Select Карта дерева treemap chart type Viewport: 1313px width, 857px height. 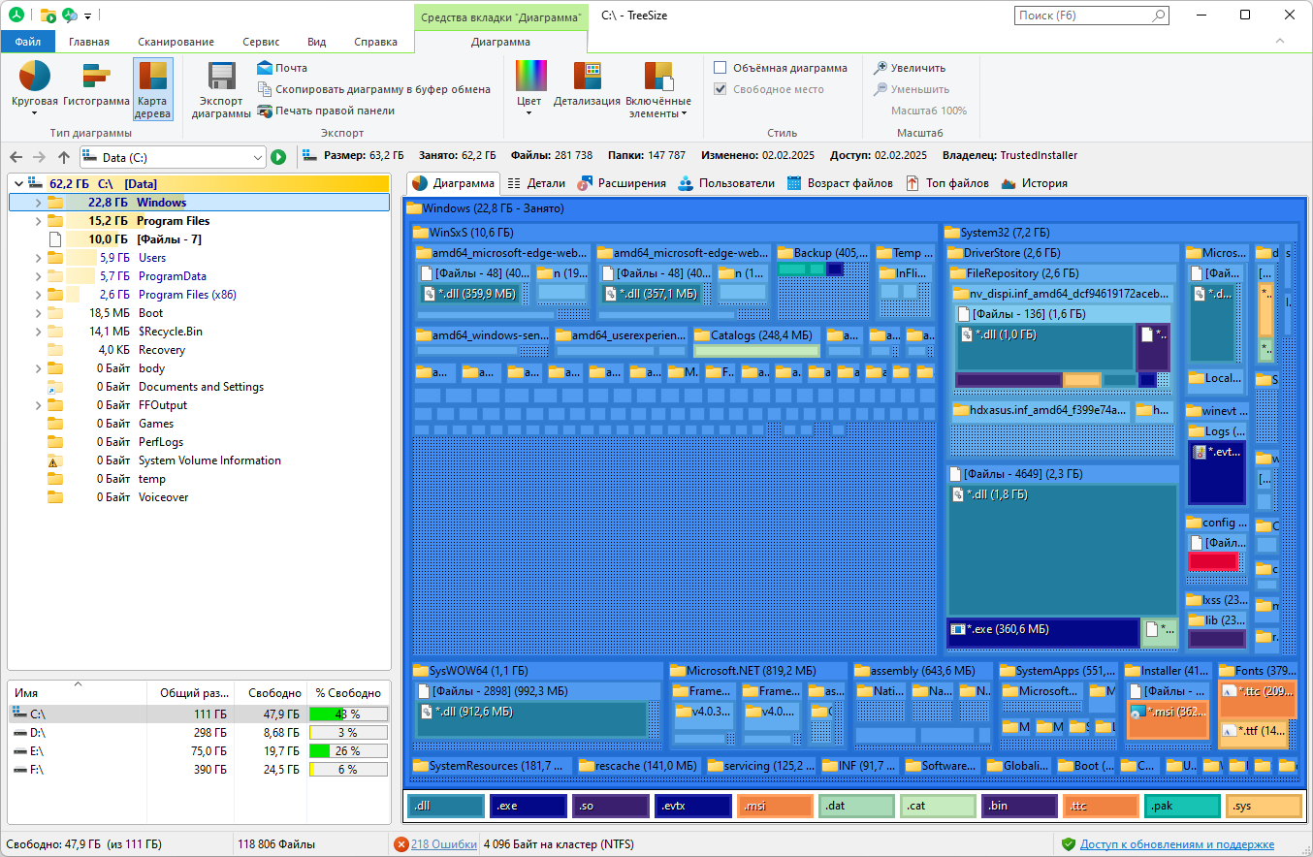coord(153,88)
